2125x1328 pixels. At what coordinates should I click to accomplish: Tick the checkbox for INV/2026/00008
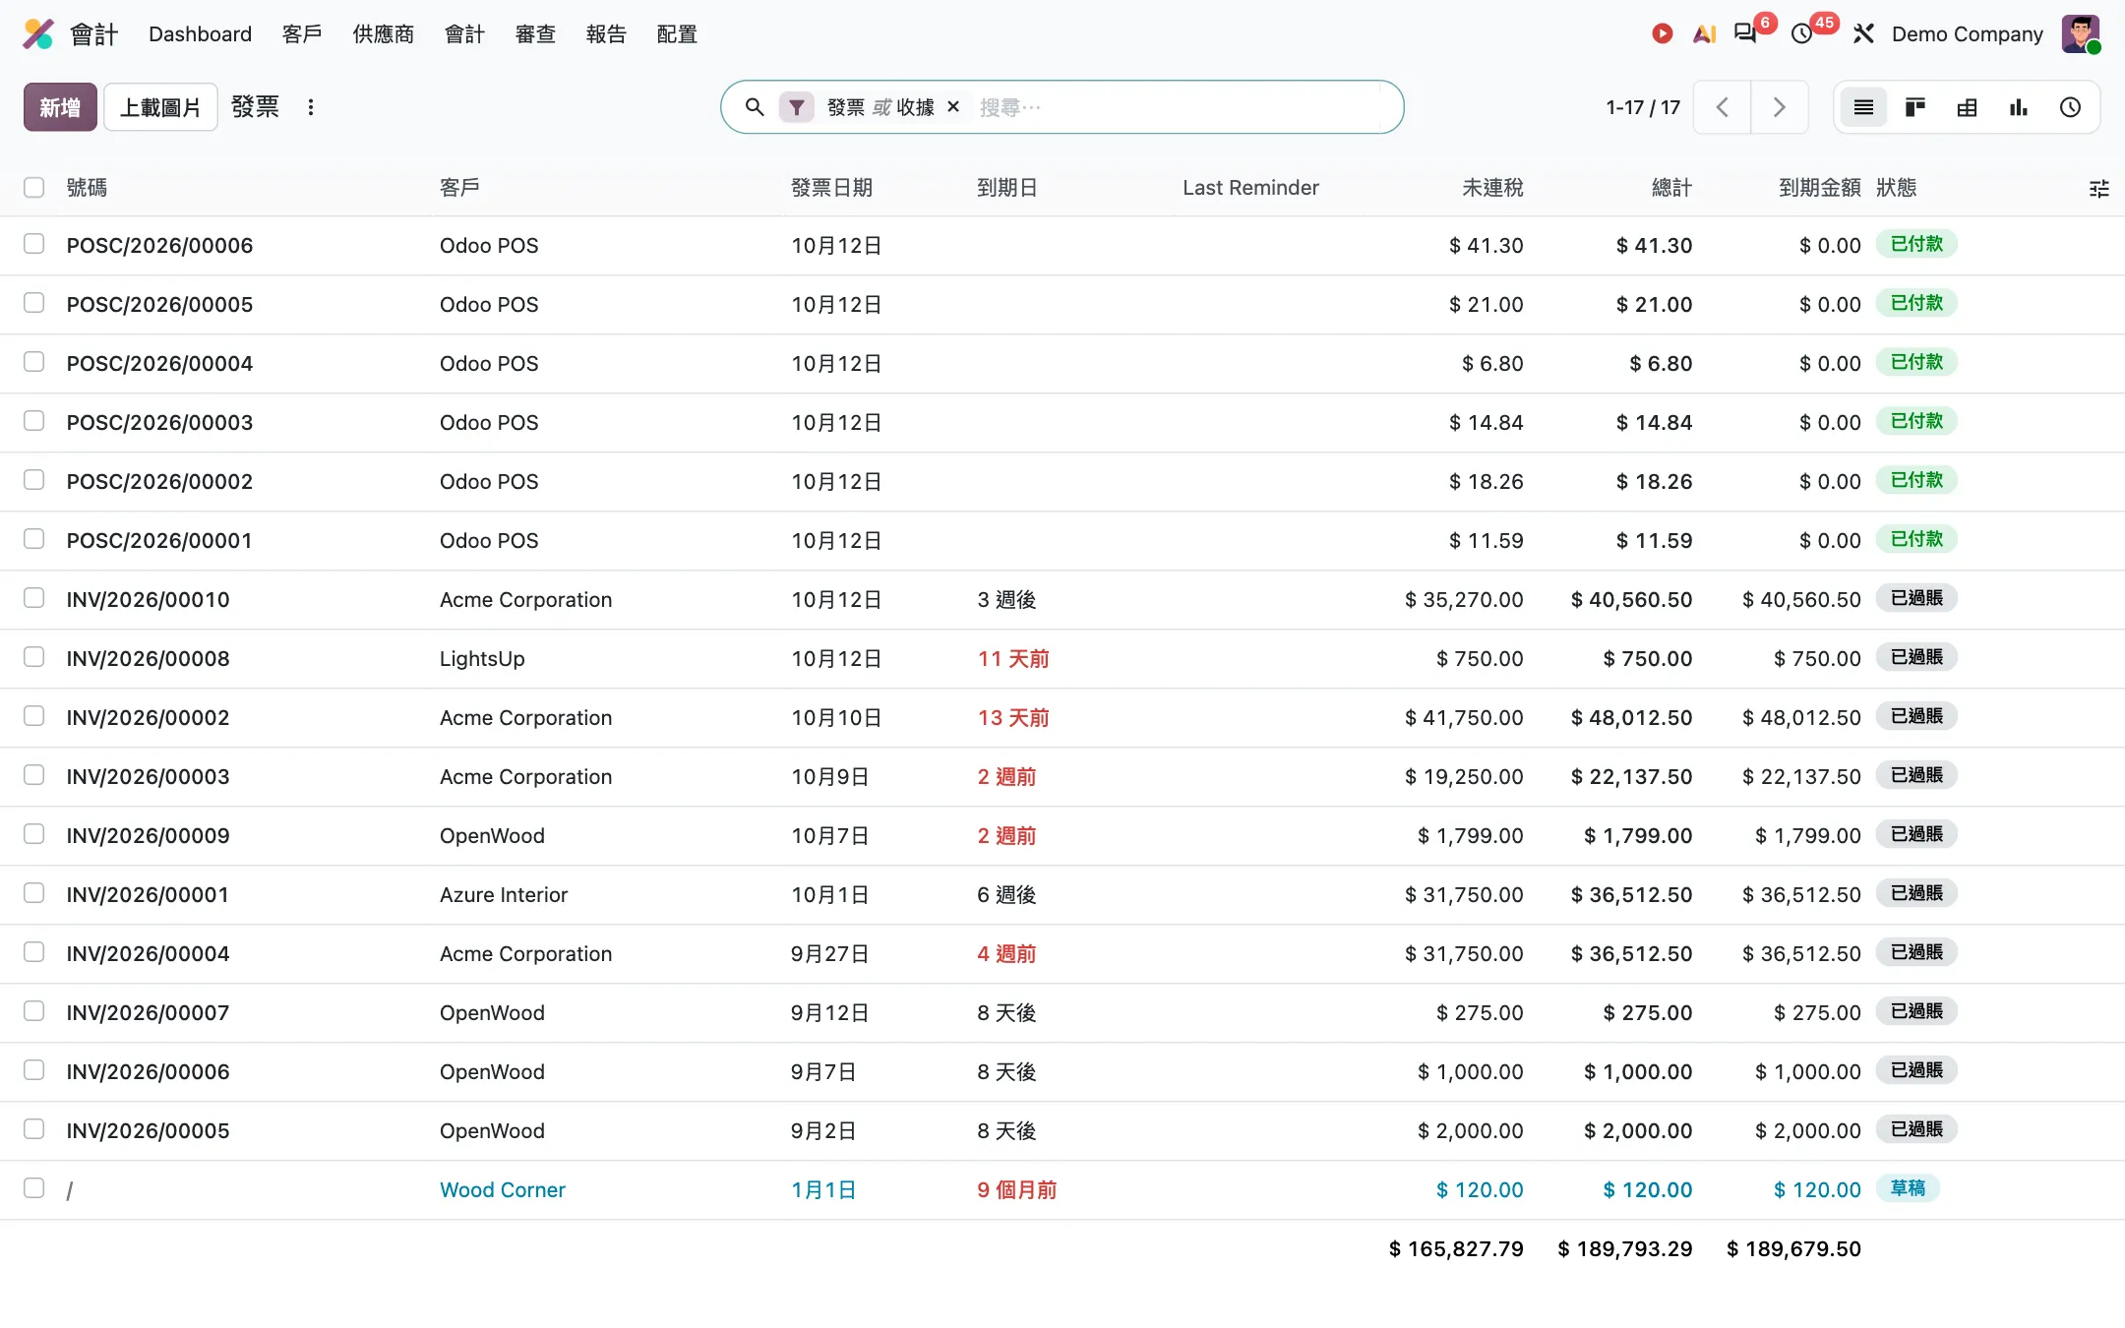pyautogui.click(x=34, y=657)
